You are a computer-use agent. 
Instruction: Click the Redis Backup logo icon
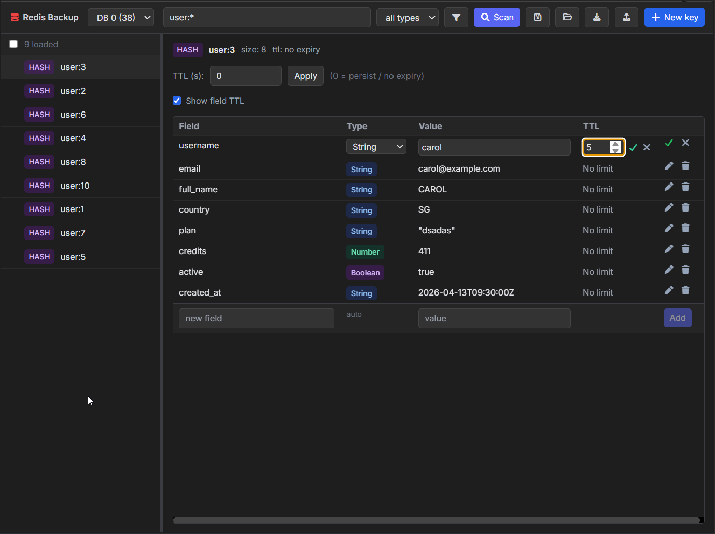[x=15, y=18]
